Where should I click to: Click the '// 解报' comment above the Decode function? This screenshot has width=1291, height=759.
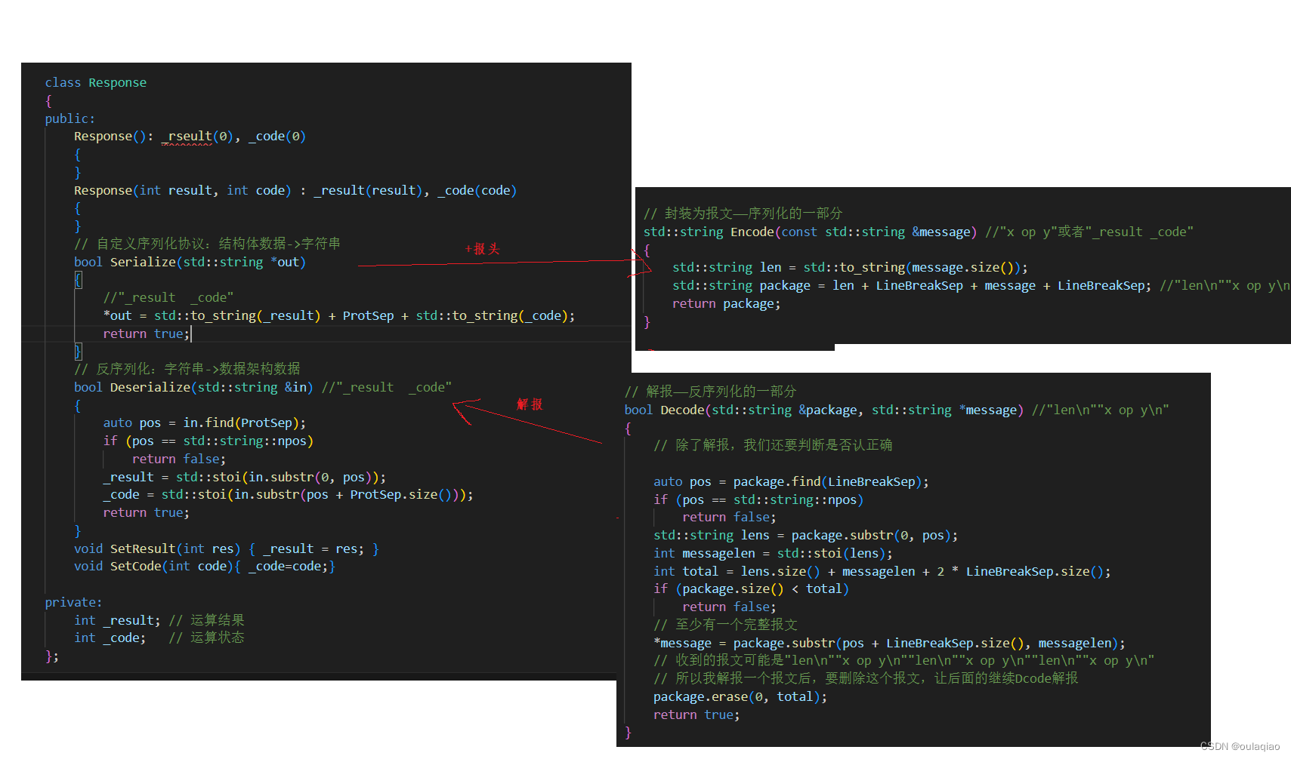[x=710, y=392]
